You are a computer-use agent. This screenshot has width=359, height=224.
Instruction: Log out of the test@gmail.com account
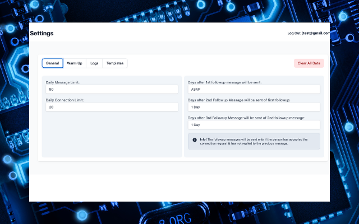tap(309, 33)
